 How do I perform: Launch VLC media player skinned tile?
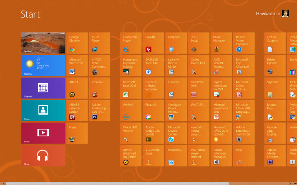[199, 156]
